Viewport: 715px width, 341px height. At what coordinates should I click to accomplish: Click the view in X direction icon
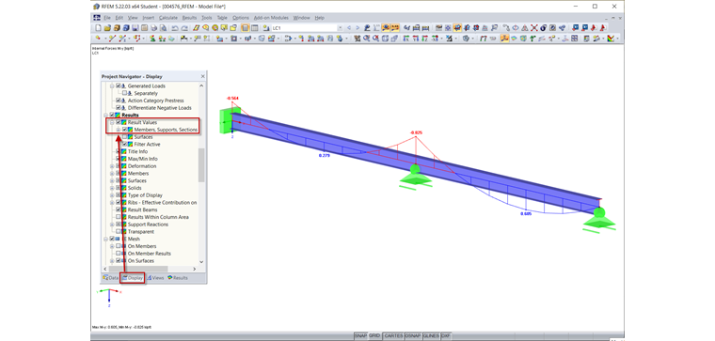point(405,39)
